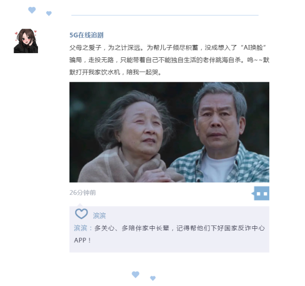
Task: Click the heart like icon outline
Action: click(81, 214)
